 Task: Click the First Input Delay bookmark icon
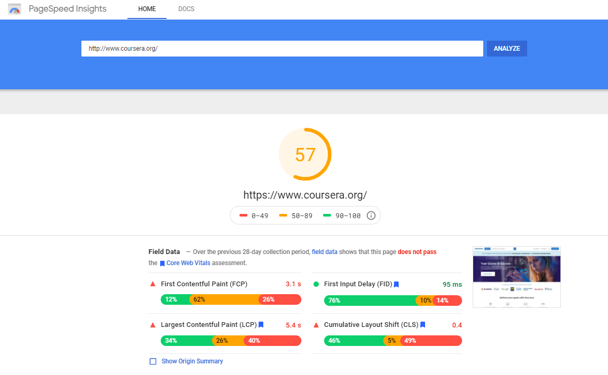397,284
